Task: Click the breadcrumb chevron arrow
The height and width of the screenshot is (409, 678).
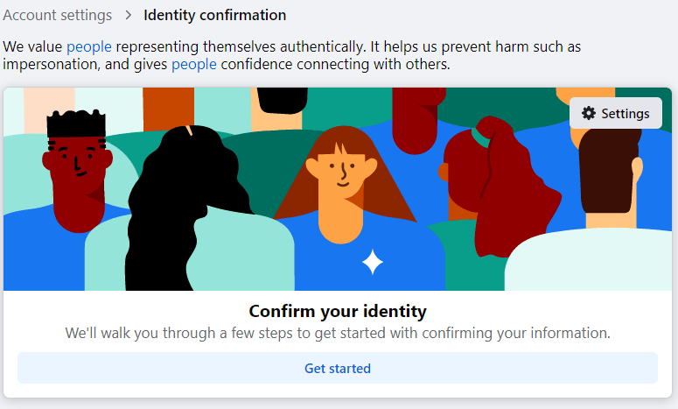Action: tap(128, 15)
